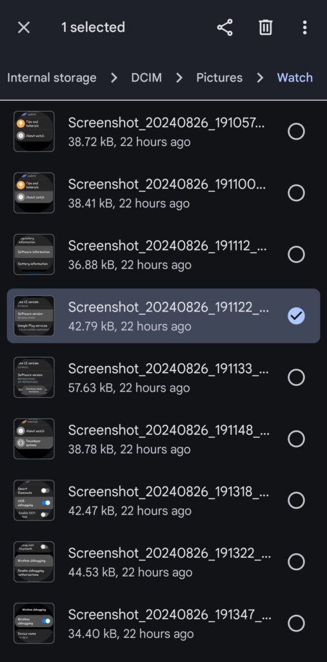327x662 pixels.
Task: Tick the circle for Screenshot_20240826_191347
Action: pyautogui.click(x=296, y=623)
